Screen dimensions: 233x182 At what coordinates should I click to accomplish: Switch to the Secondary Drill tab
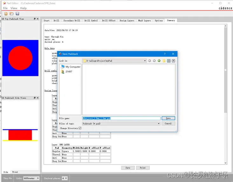point(72,20)
